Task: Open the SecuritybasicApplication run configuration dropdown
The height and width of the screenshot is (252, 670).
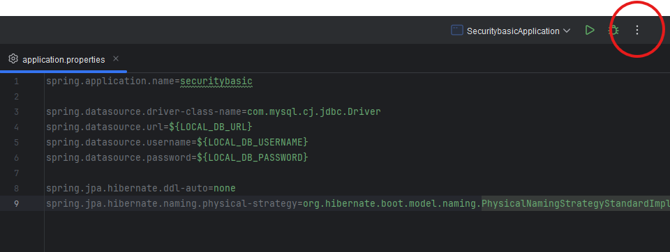Action: pos(511,31)
